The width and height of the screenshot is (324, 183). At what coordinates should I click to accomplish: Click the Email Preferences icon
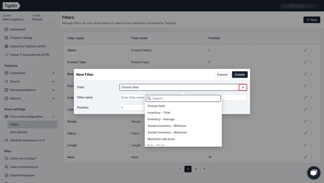7,175
